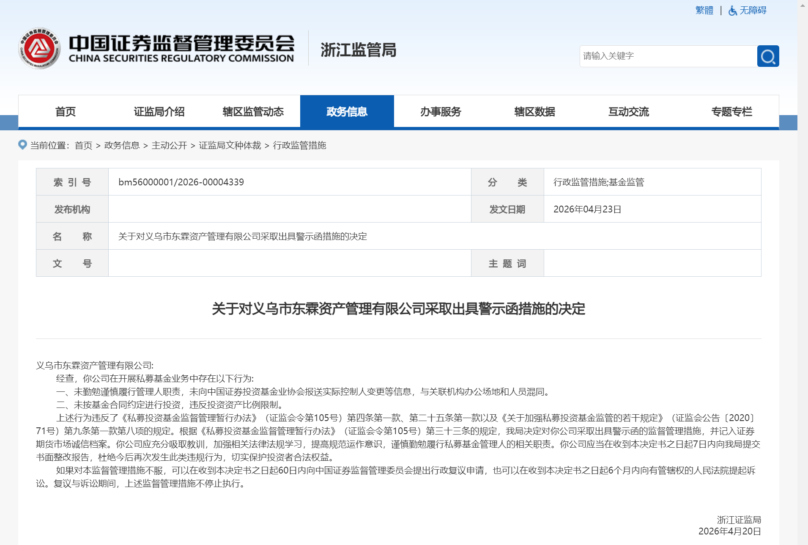Viewport: 808px width, 545px height.
Task: Select the 证监局介绍 navigation tab
Action: coord(159,112)
